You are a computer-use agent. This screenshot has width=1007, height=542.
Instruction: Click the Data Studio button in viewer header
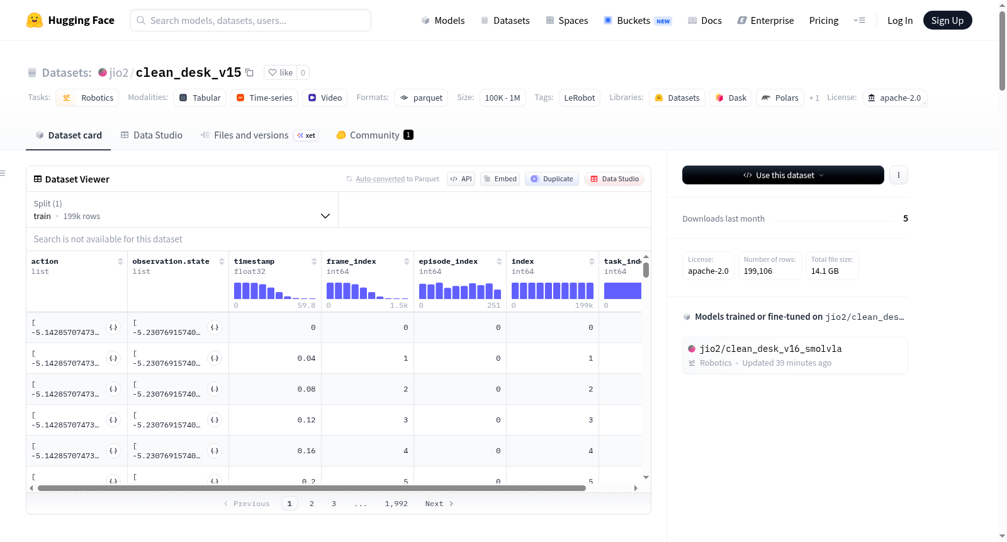click(614, 179)
